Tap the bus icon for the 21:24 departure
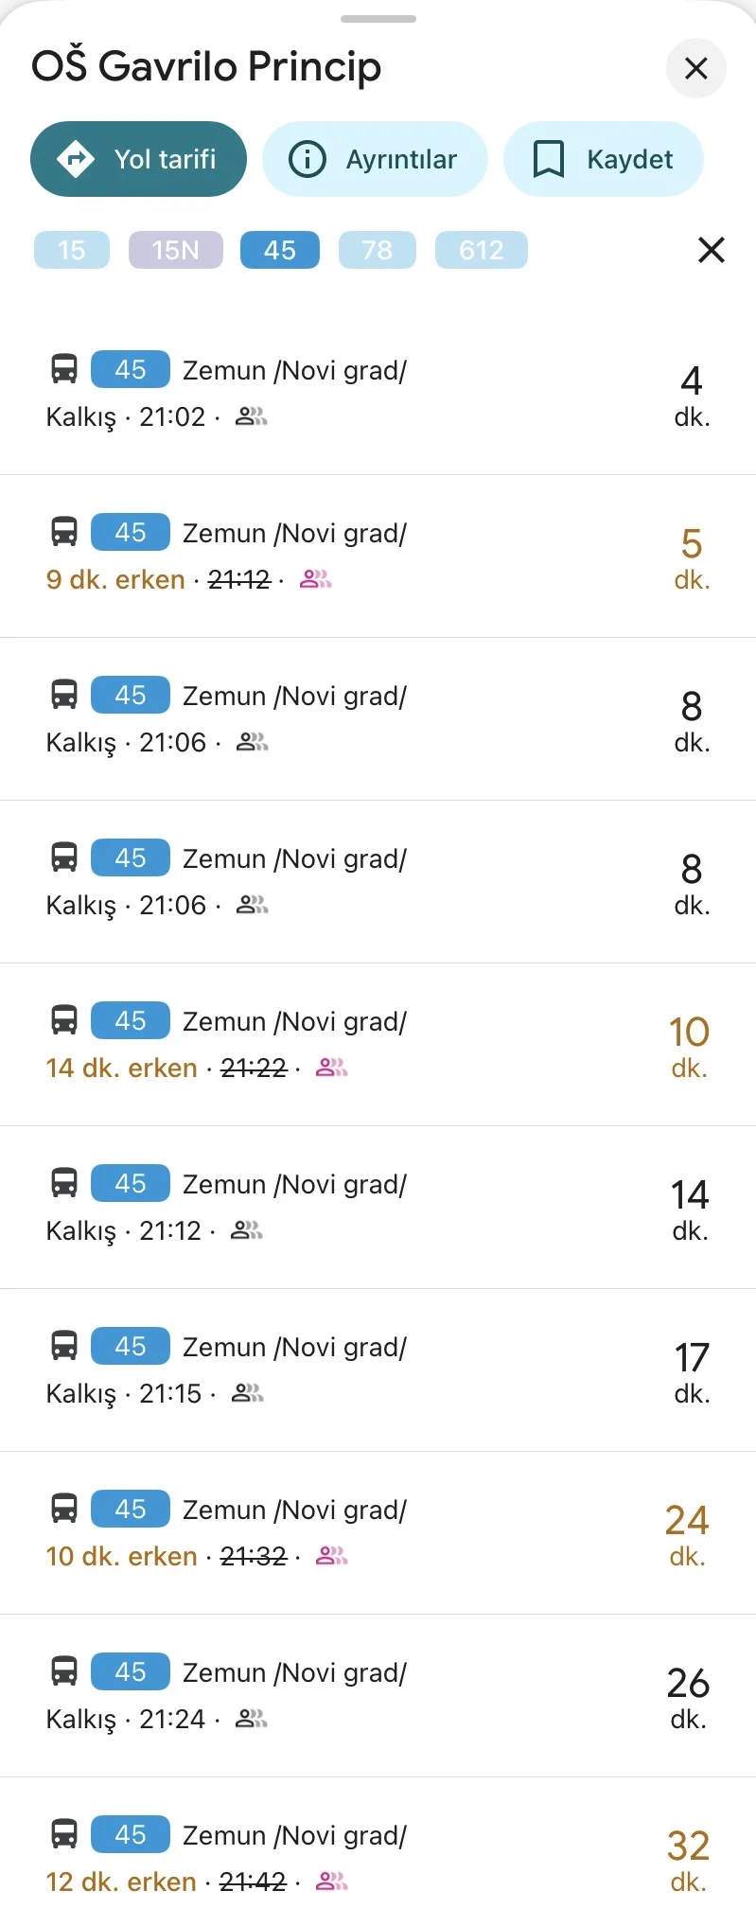The width and height of the screenshot is (756, 1926). [64, 1670]
